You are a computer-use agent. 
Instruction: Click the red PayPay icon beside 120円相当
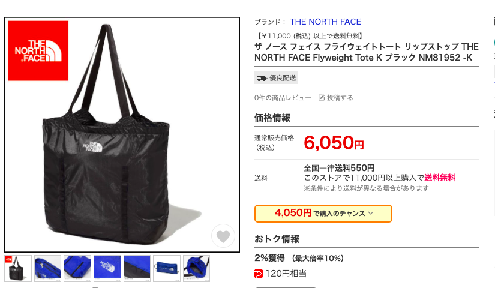point(259,274)
